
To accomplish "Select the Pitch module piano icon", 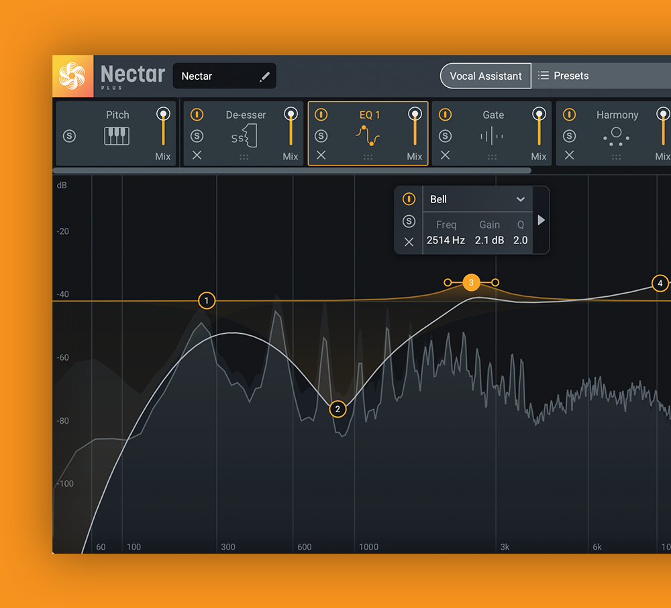I will pyautogui.click(x=117, y=136).
